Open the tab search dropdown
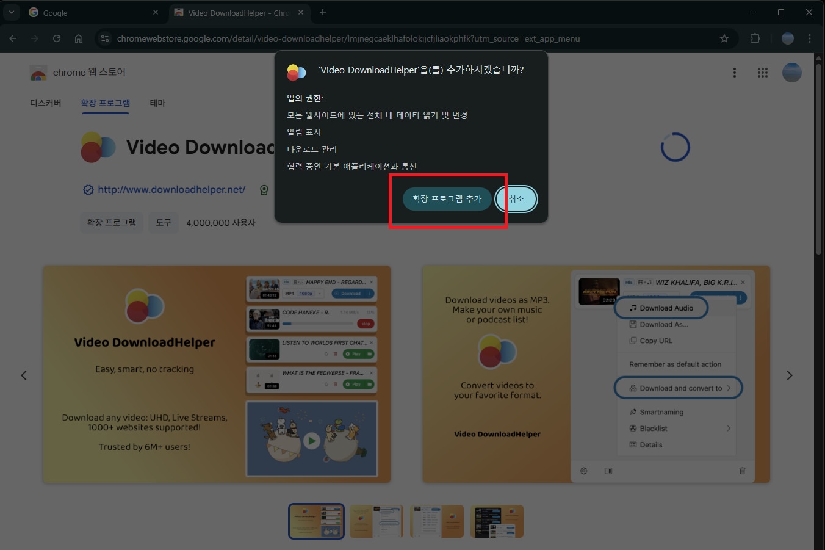This screenshot has width=825, height=550. coord(11,12)
